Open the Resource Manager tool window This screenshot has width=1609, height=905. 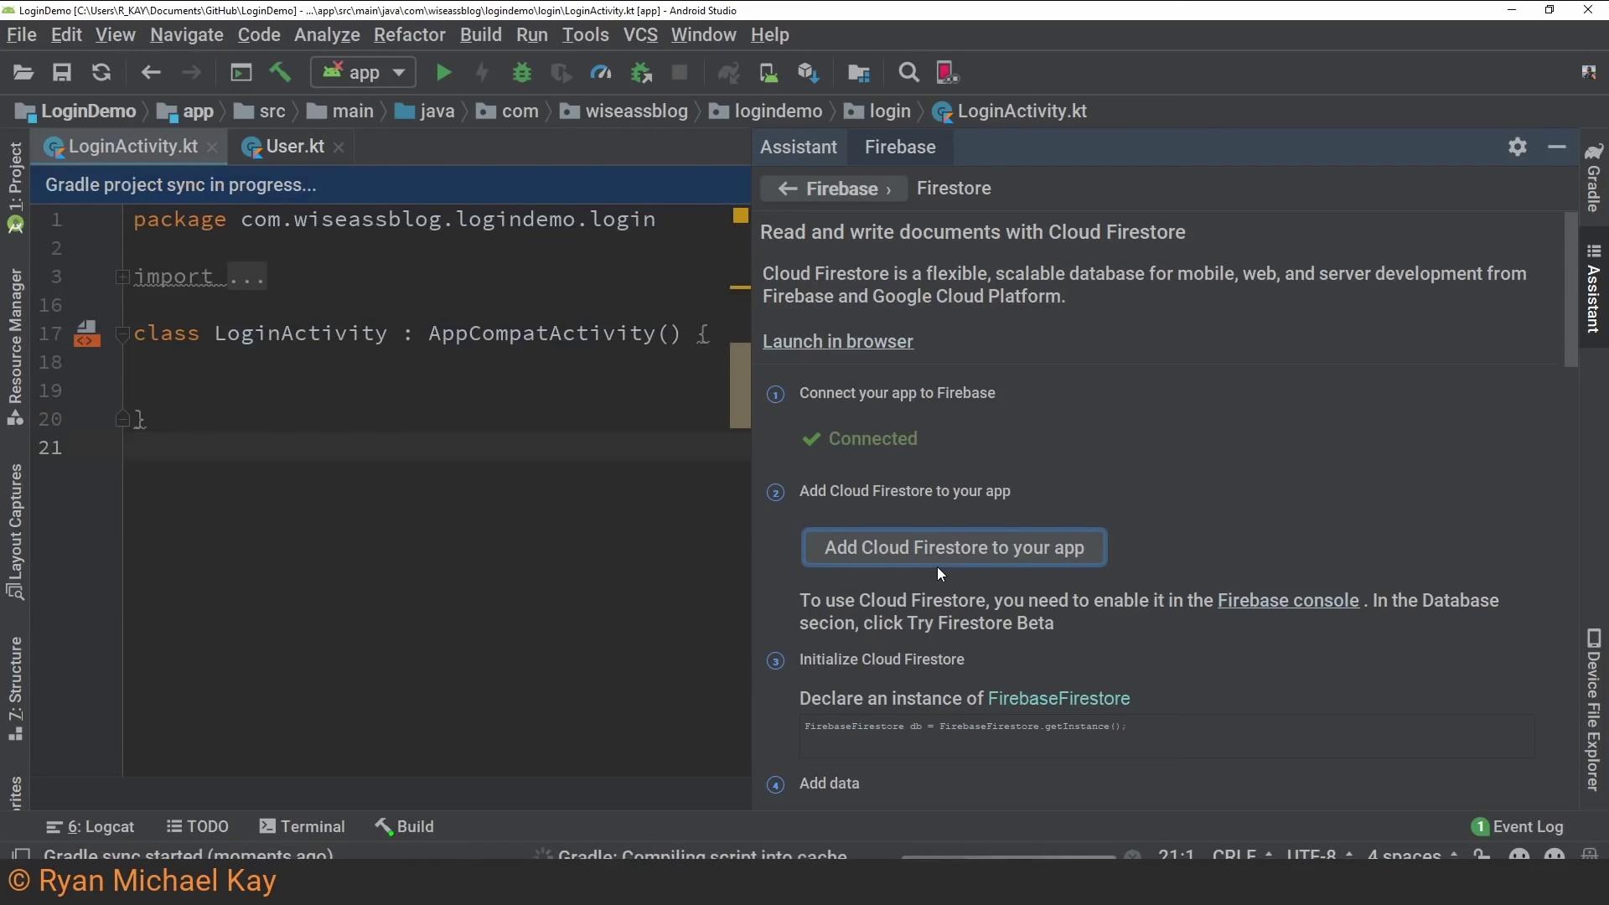[15, 347]
